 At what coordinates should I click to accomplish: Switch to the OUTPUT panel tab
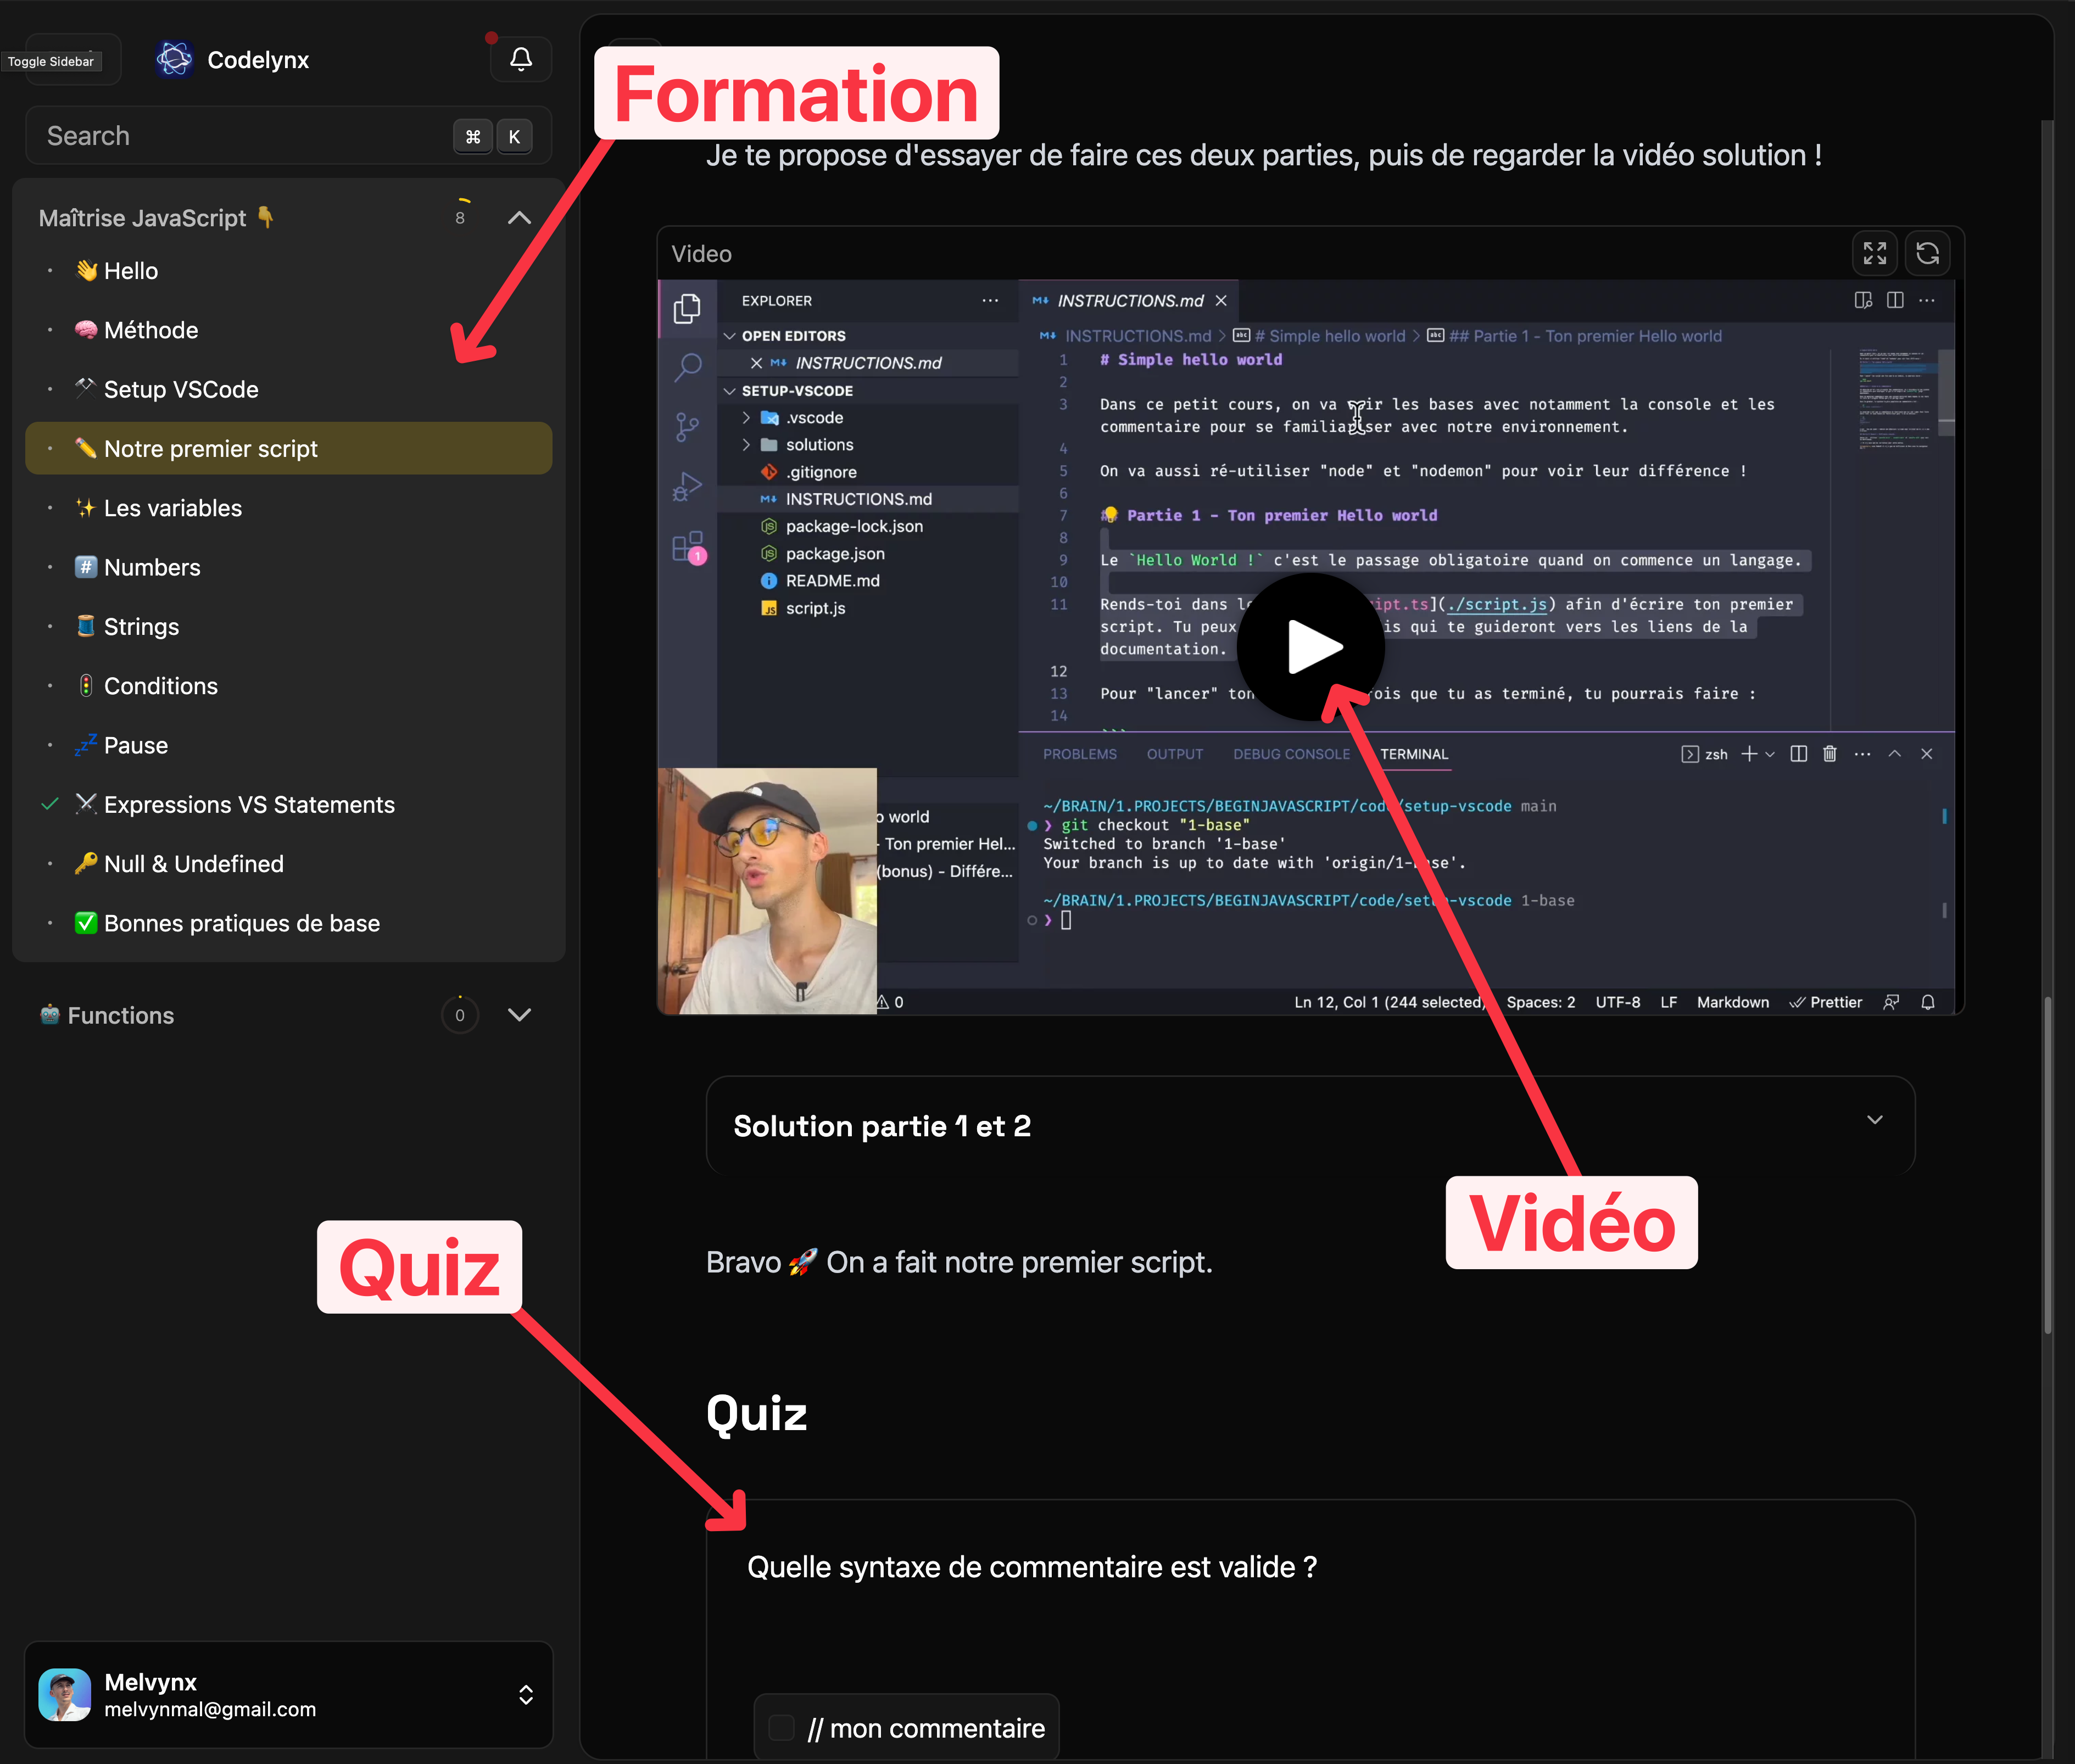tap(1175, 754)
